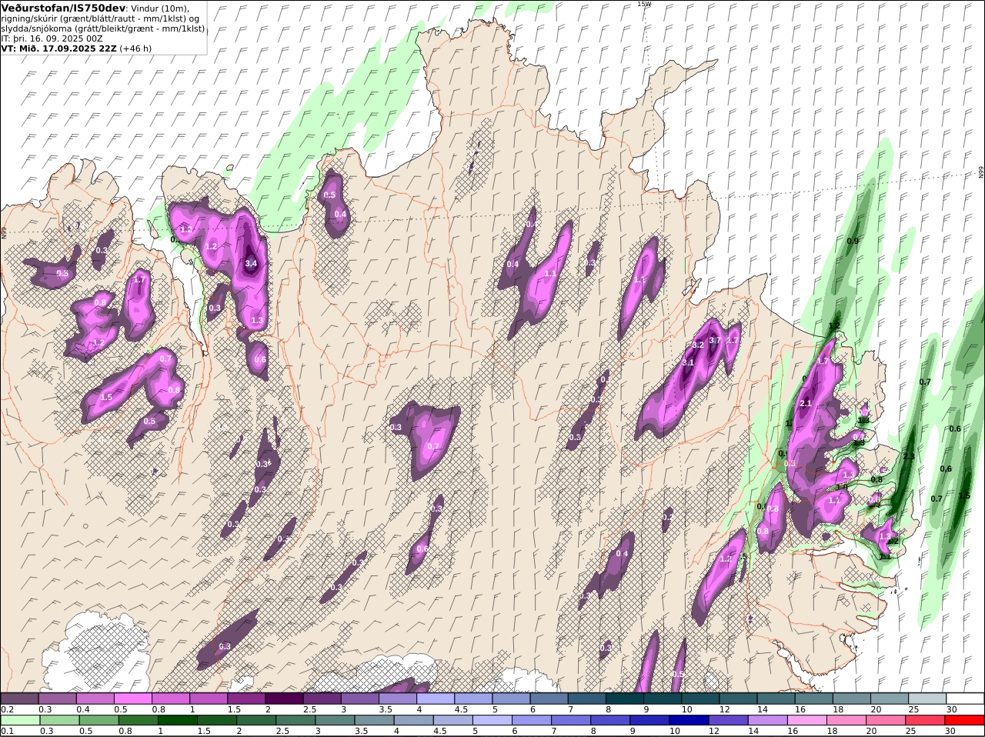Select the "Vindur (10m)" legend text
Image resolution: width=985 pixels, height=737 pixels.
coord(159,8)
